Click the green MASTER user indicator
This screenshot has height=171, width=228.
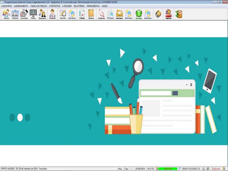click(168, 169)
